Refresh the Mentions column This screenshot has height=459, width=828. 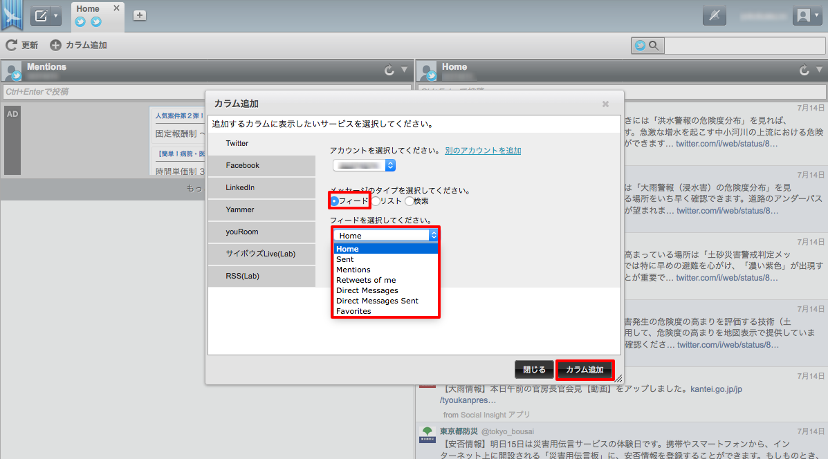[389, 71]
